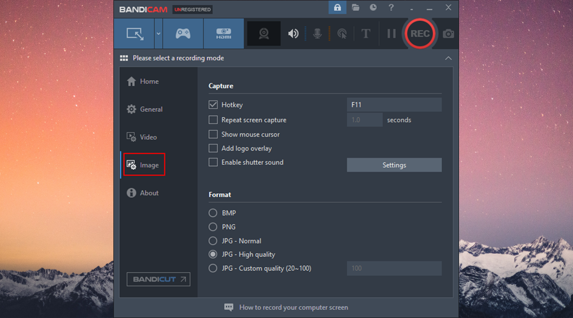Image resolution: width=573 pixels, height=318 pixels.
Task: Toggle webcam overlay icon
Action: (x=264, y=34)
